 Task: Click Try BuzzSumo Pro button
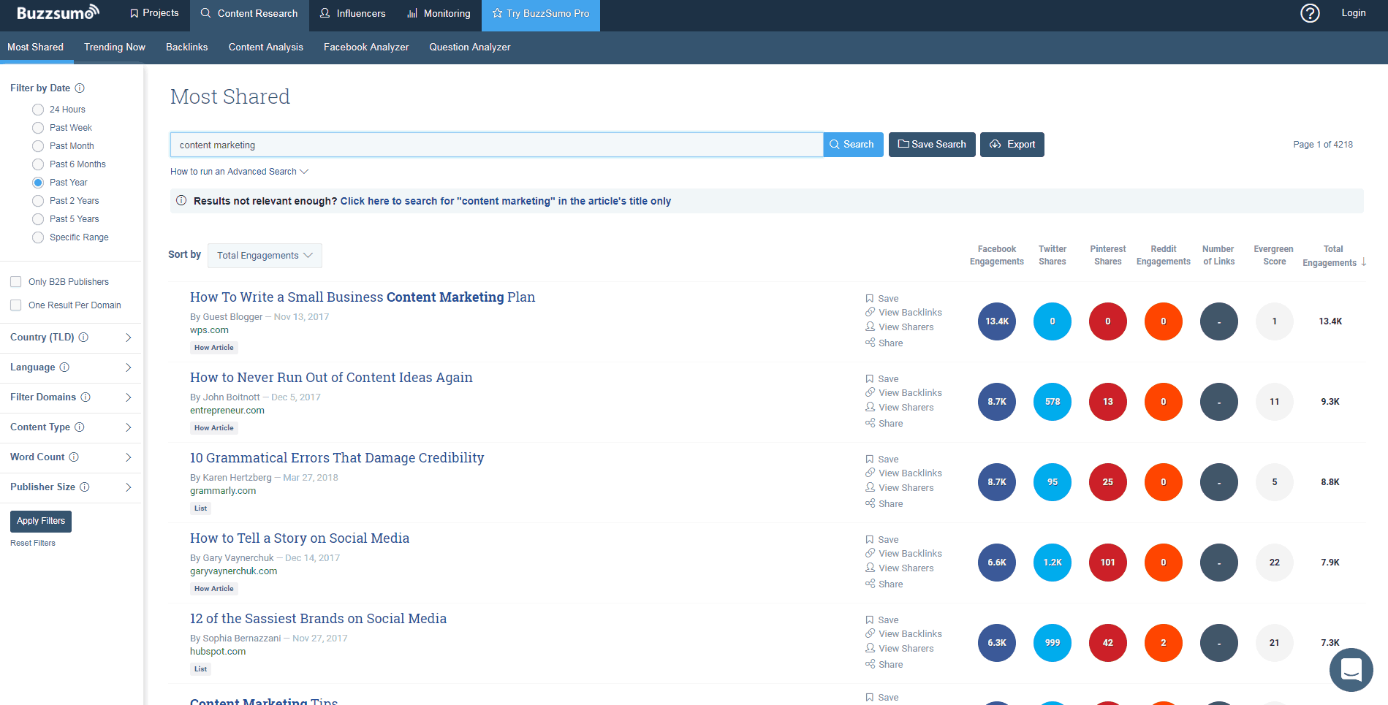pyautogui.click(x=541, y=15)
